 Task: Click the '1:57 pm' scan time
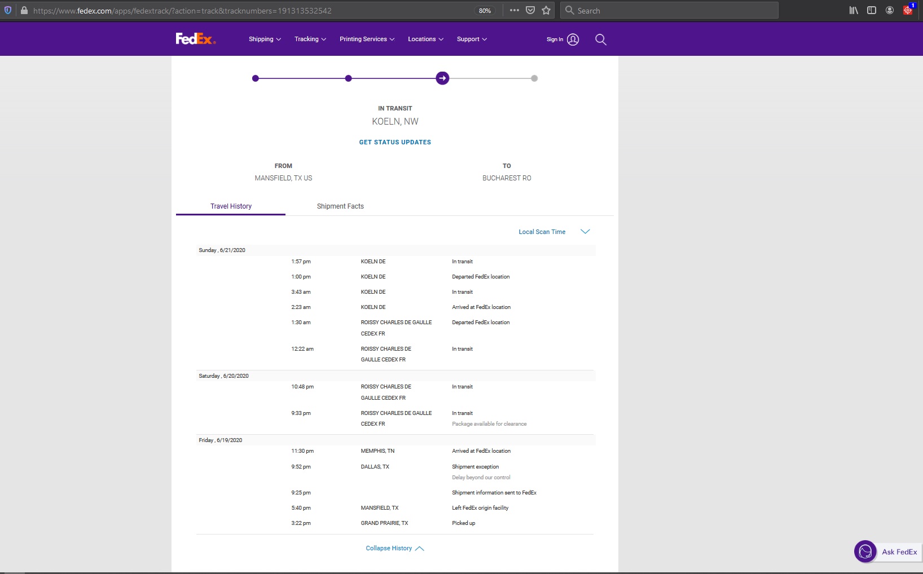tap(301, 262)
